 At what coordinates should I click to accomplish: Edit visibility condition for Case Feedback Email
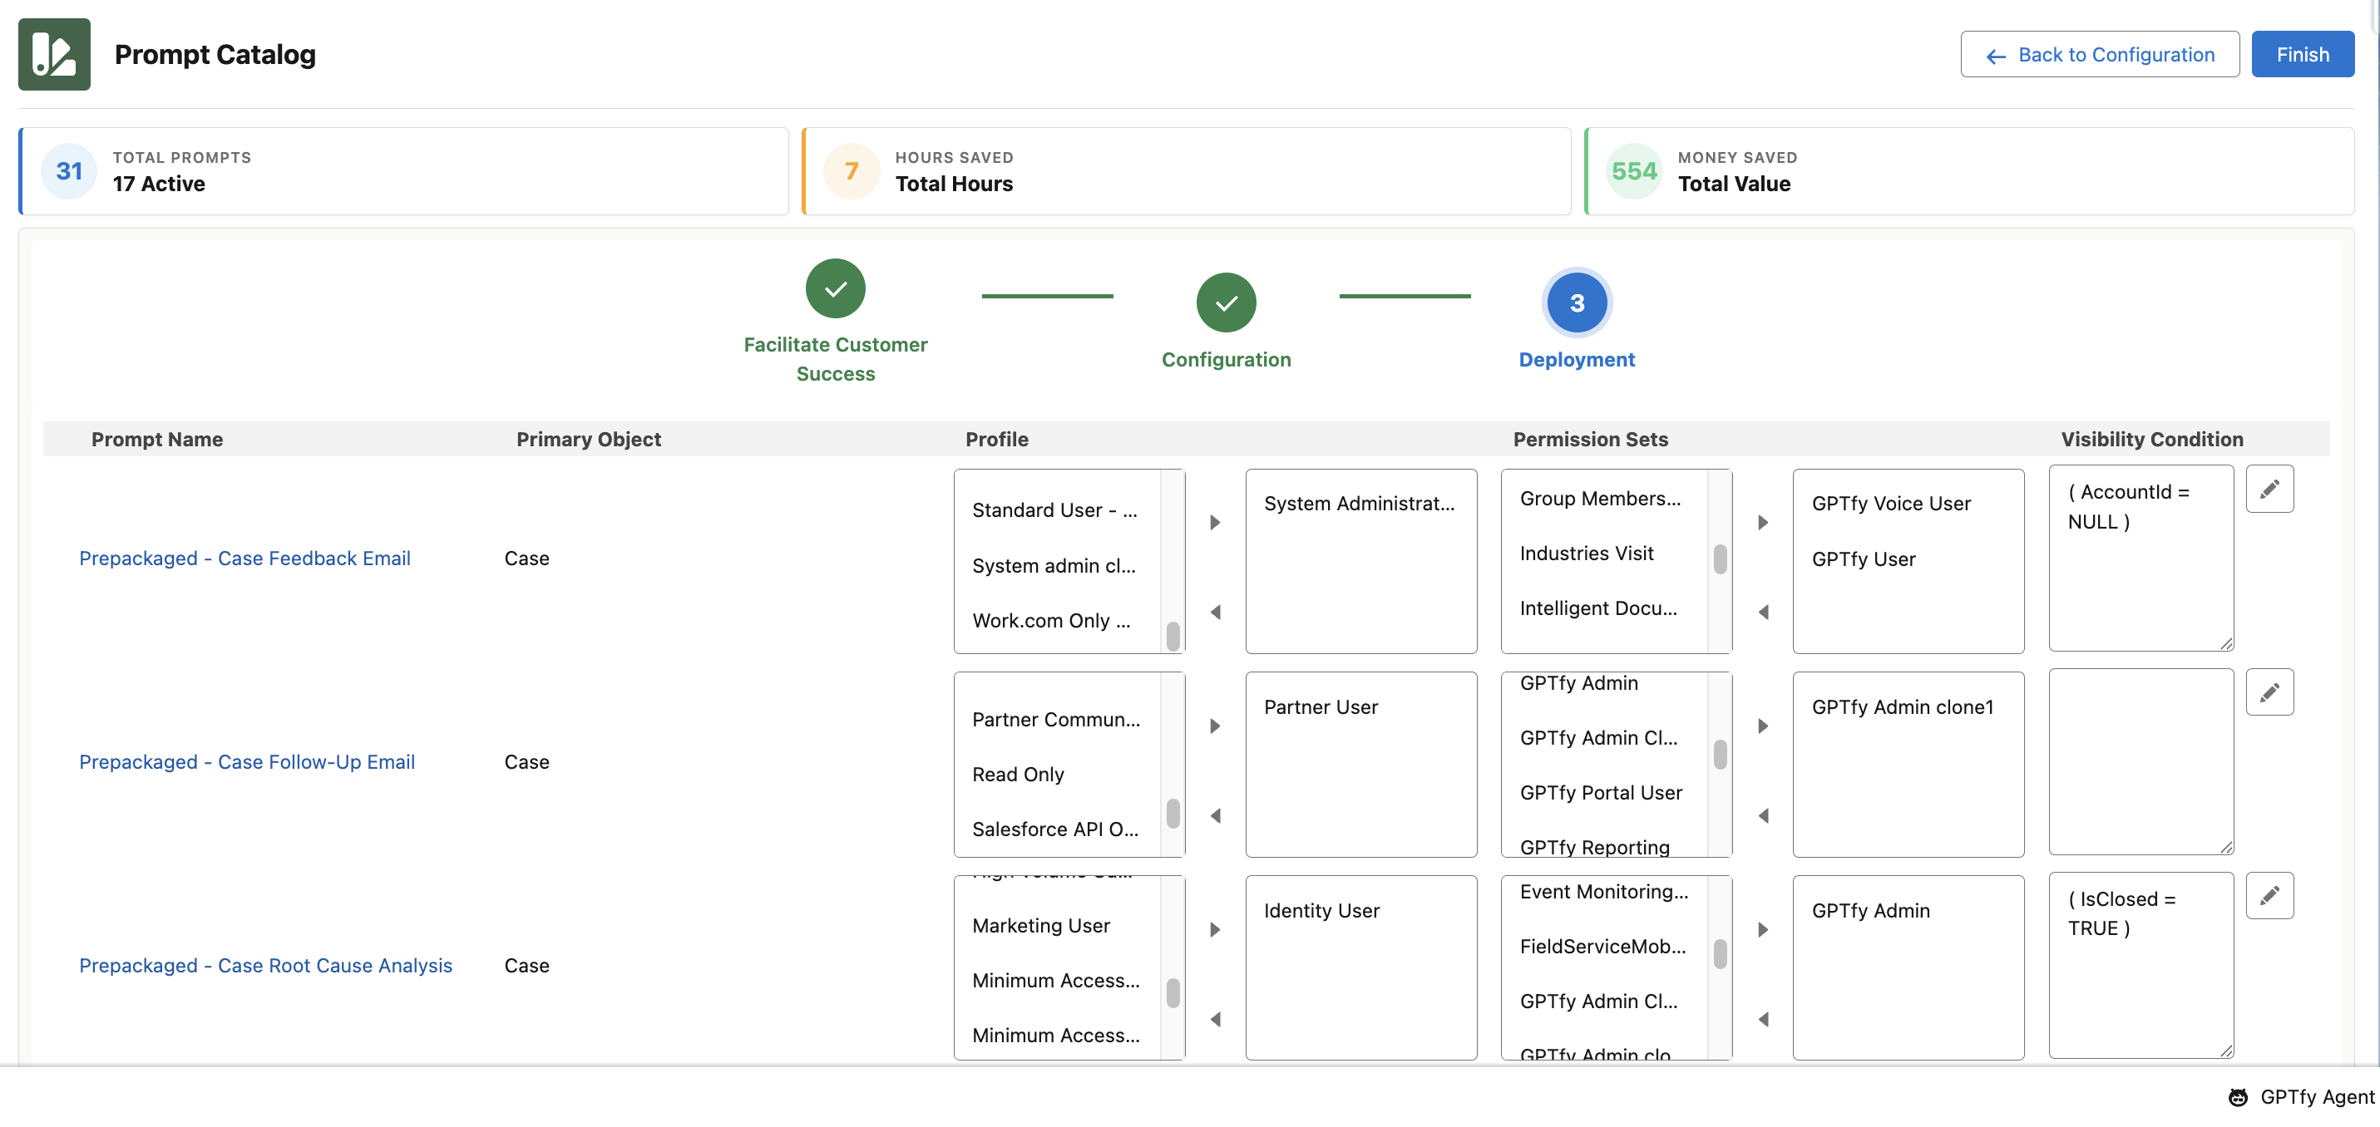point(2269,490)
